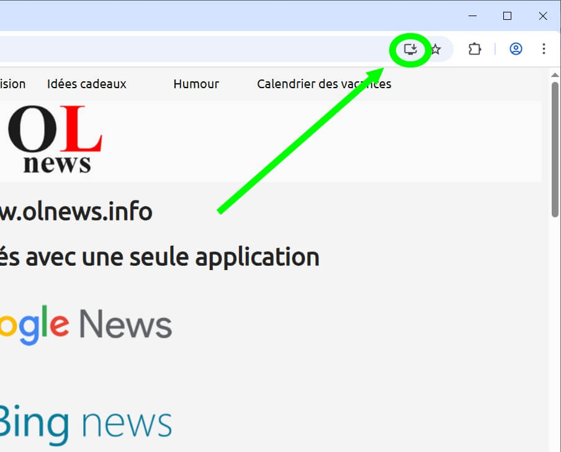Open the Idées cadeaux menu item
Viewport: 561px width, 452px height.
point(86,84)
